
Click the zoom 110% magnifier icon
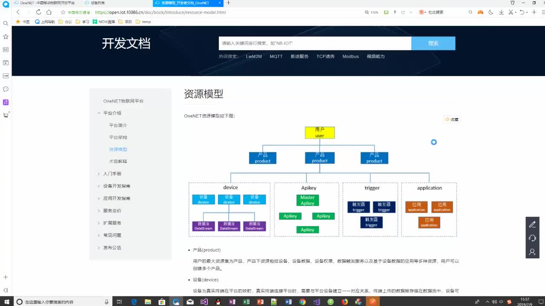tap(367, 12)
